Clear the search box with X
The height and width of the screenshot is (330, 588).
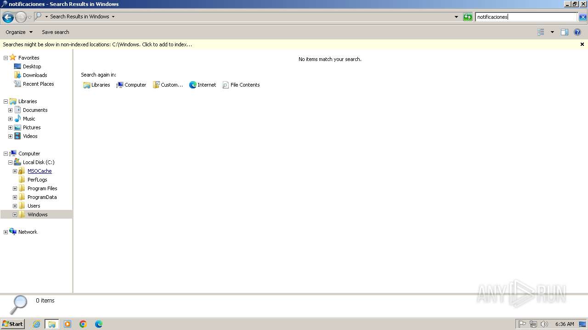pos(582,17)
